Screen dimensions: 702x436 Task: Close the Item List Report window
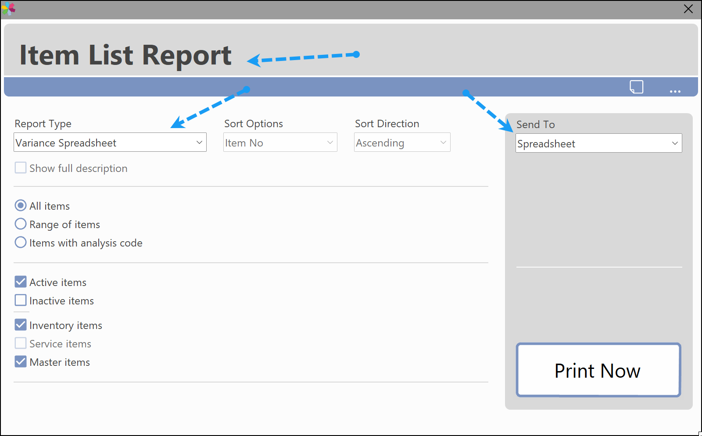pyautogui.click(x=688, y=9)
